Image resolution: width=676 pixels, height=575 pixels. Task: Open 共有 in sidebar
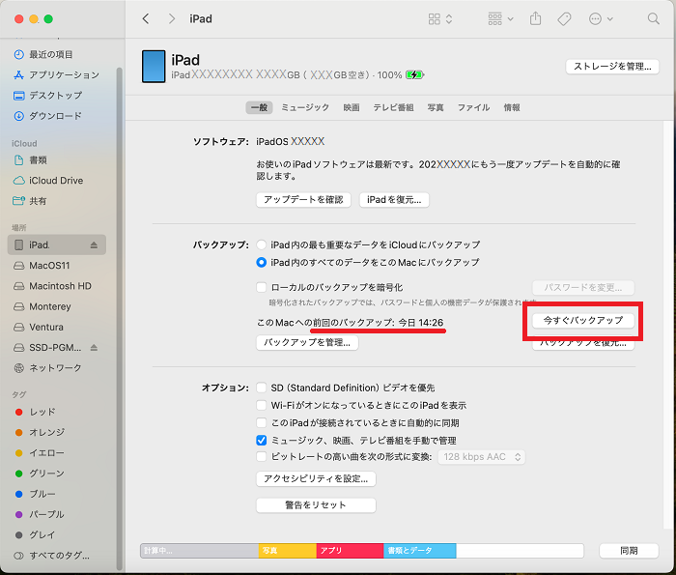(x=30, y=201)
